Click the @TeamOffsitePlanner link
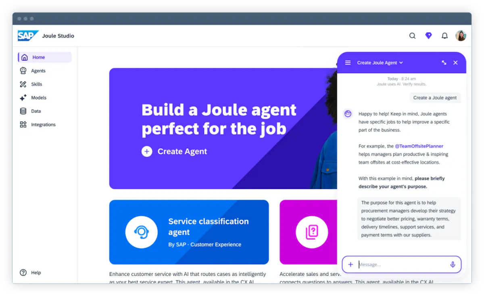The image size is (484, 296). point(419,146)
